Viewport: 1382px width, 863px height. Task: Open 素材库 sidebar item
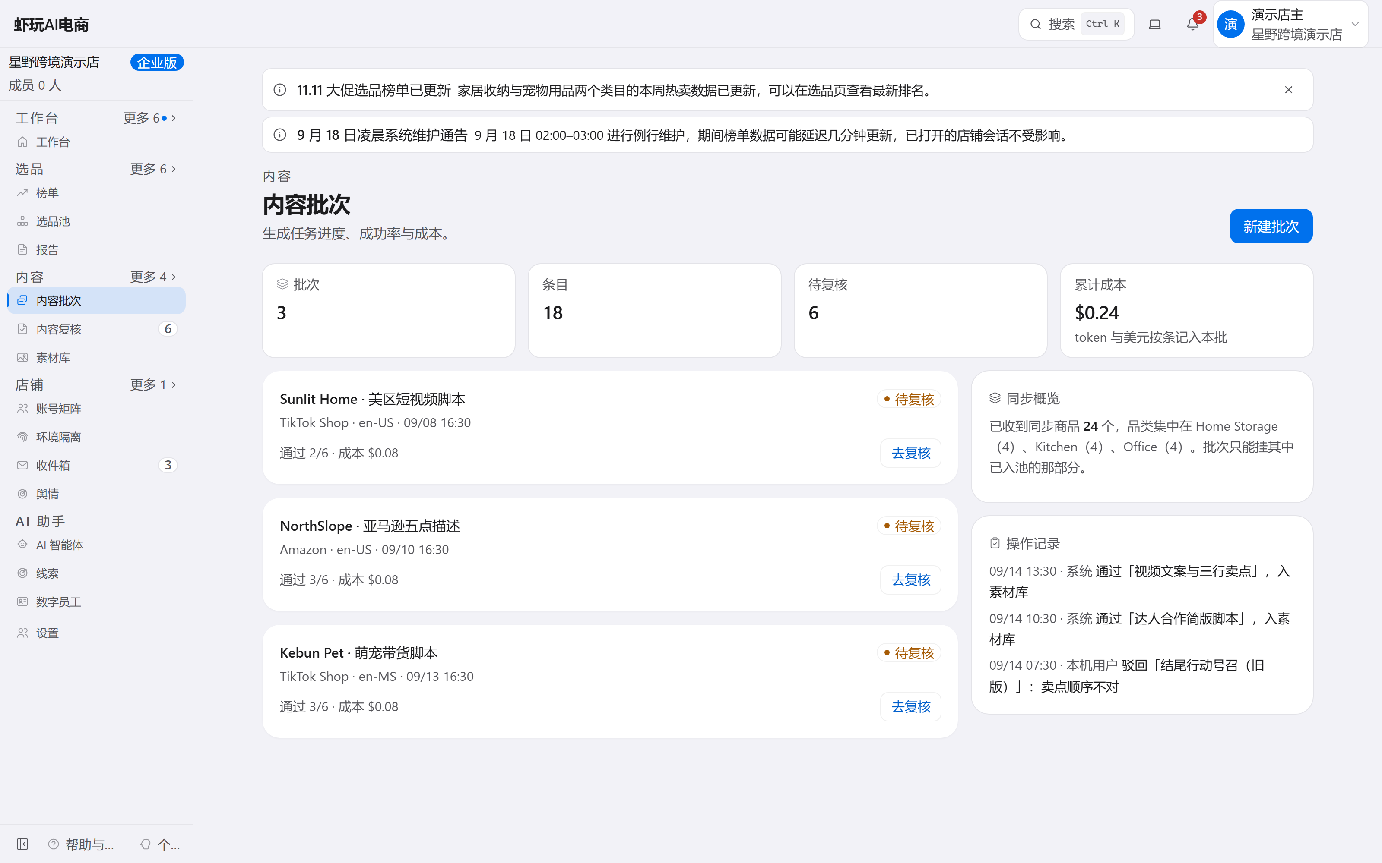tap(96, 357)
